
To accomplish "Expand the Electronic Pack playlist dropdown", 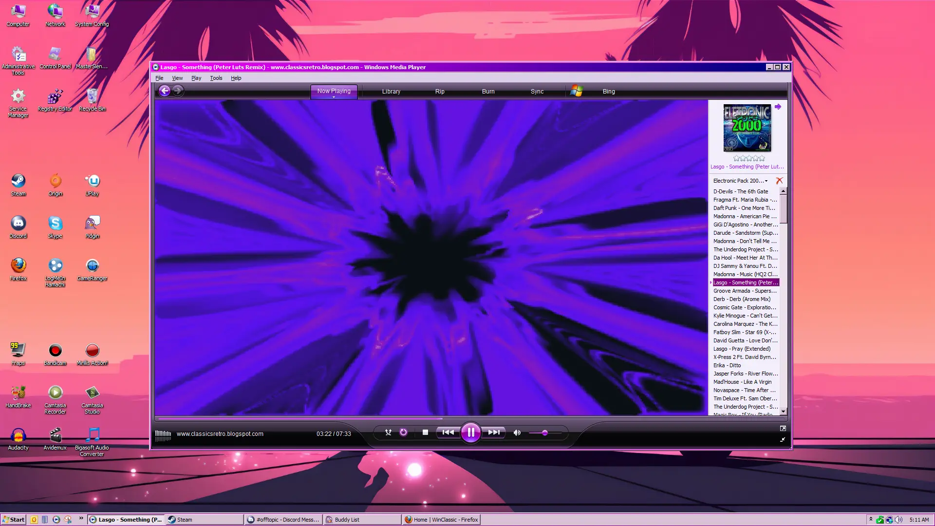I will pos(766,181).
